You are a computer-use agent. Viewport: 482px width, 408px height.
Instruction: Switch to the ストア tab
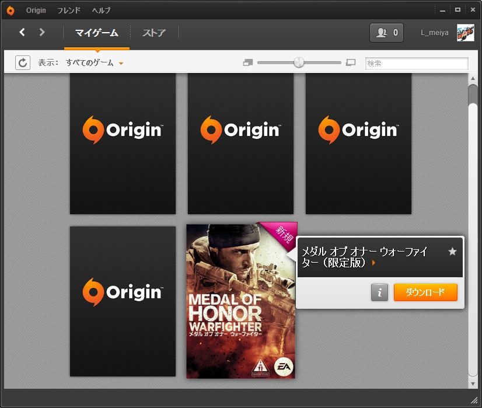click(154, 33)
